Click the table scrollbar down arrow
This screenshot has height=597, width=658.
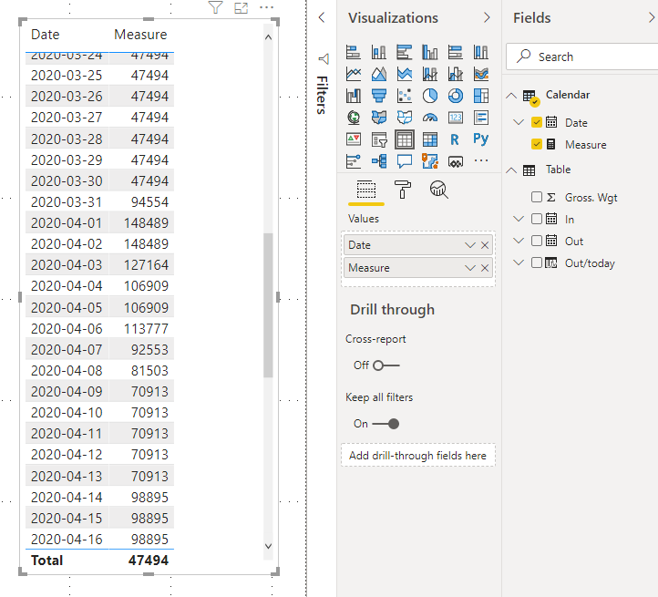(269, 546)
